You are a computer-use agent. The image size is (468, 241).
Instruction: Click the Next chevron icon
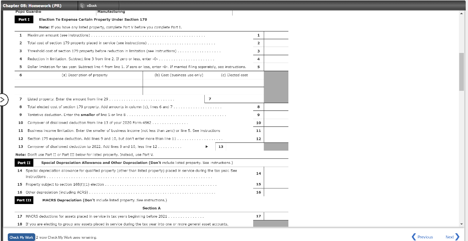[x=457, y=237]
